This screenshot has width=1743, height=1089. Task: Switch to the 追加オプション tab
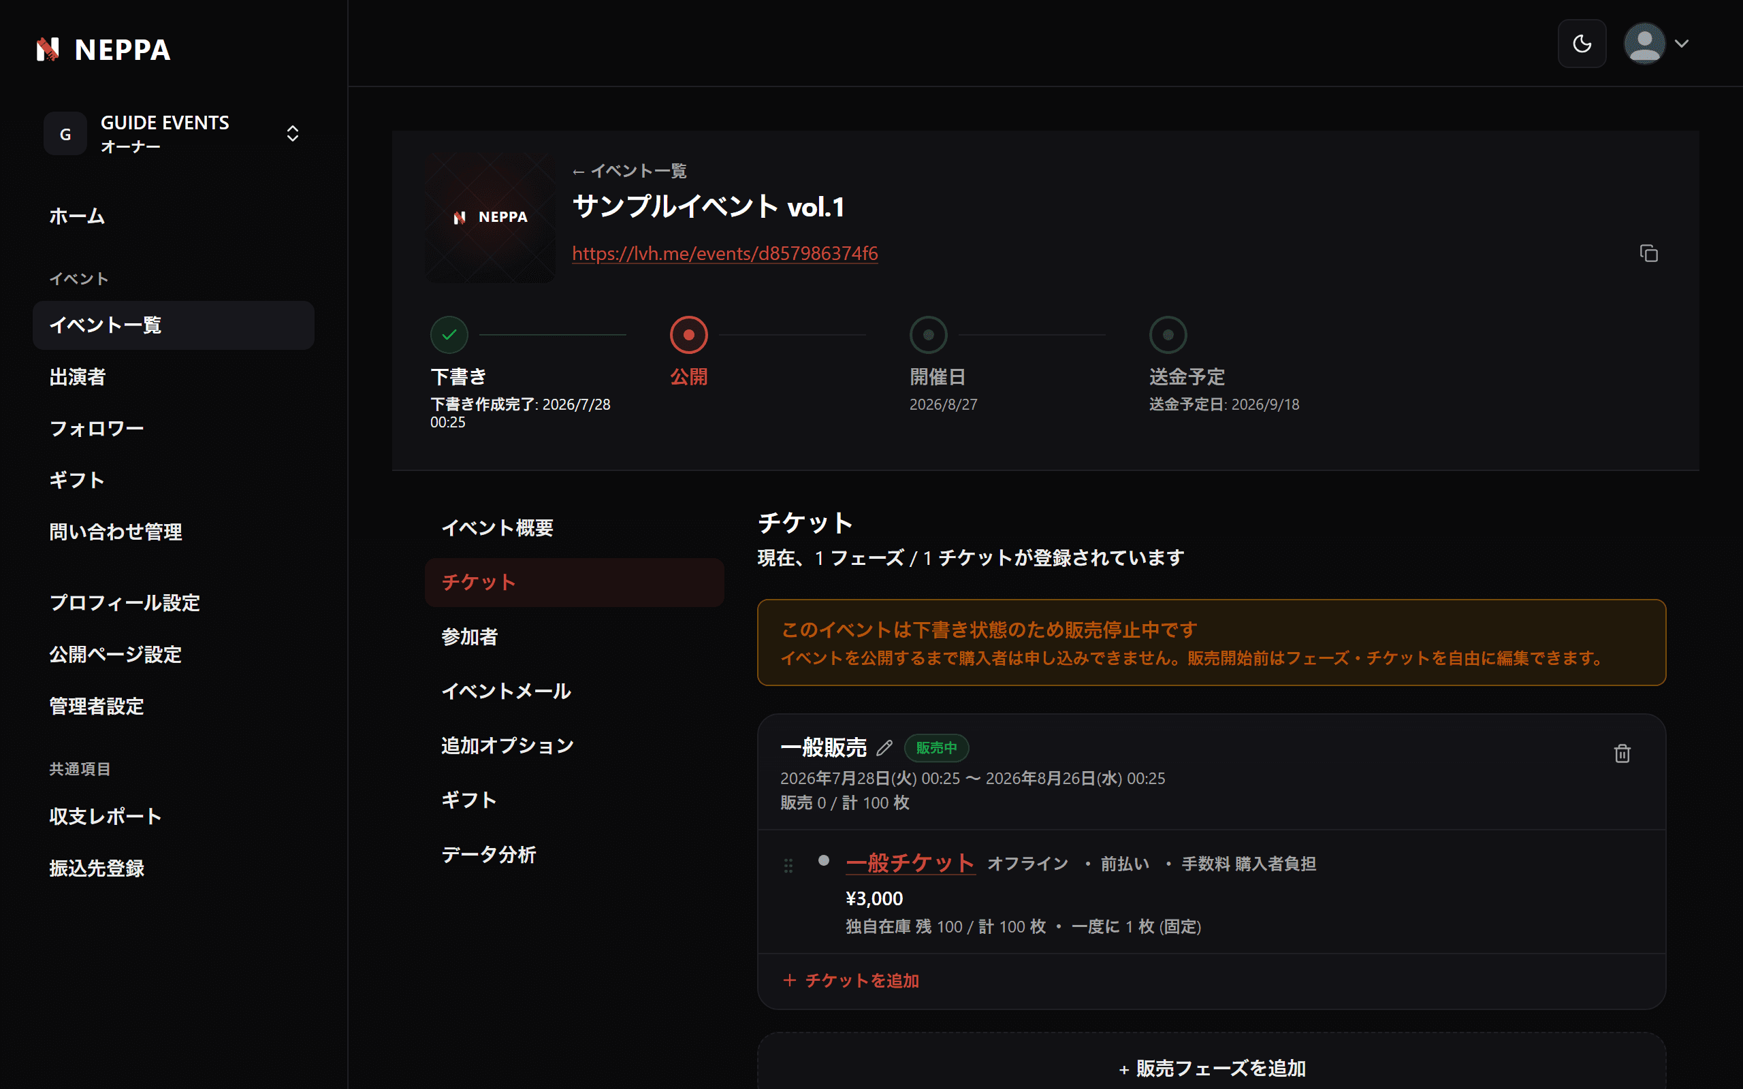pyautogui.click(x=574, y=745)
